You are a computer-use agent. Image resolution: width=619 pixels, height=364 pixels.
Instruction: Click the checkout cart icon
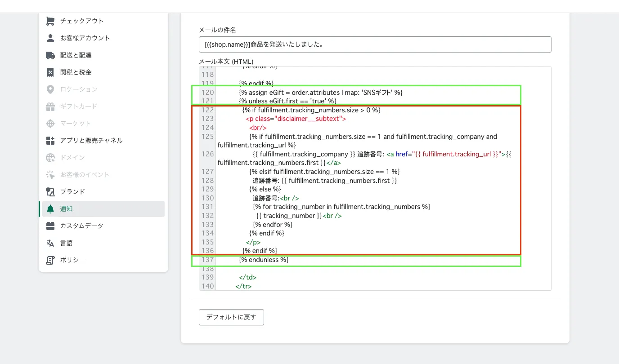click(50, 21)
